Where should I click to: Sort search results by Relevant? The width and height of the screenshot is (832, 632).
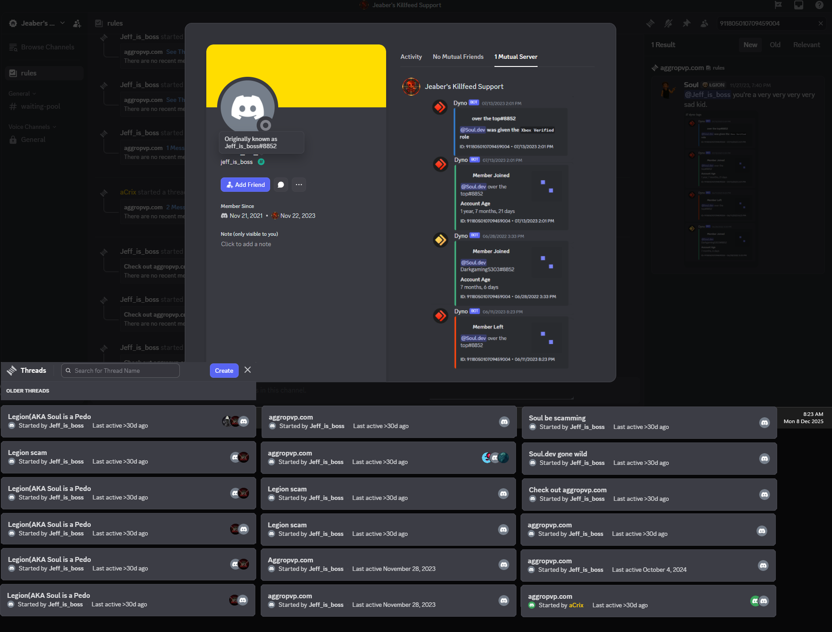pos(806,45)
